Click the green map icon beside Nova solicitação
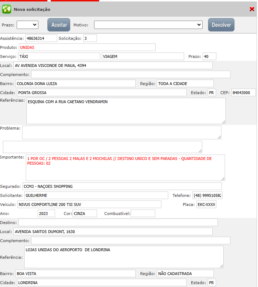The image size is (258, 287). coord(7,9)
